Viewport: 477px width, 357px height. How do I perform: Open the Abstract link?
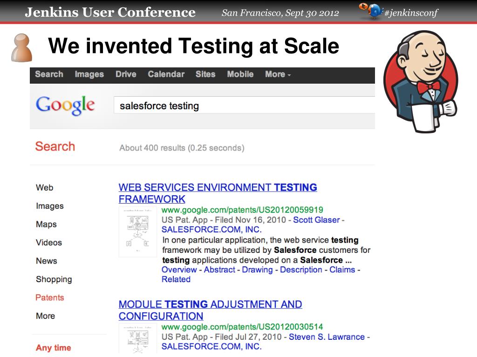click(219, 270)
